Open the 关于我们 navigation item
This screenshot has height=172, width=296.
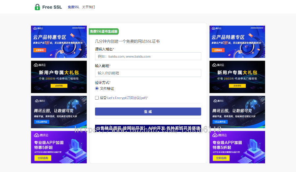click(88, 7)
